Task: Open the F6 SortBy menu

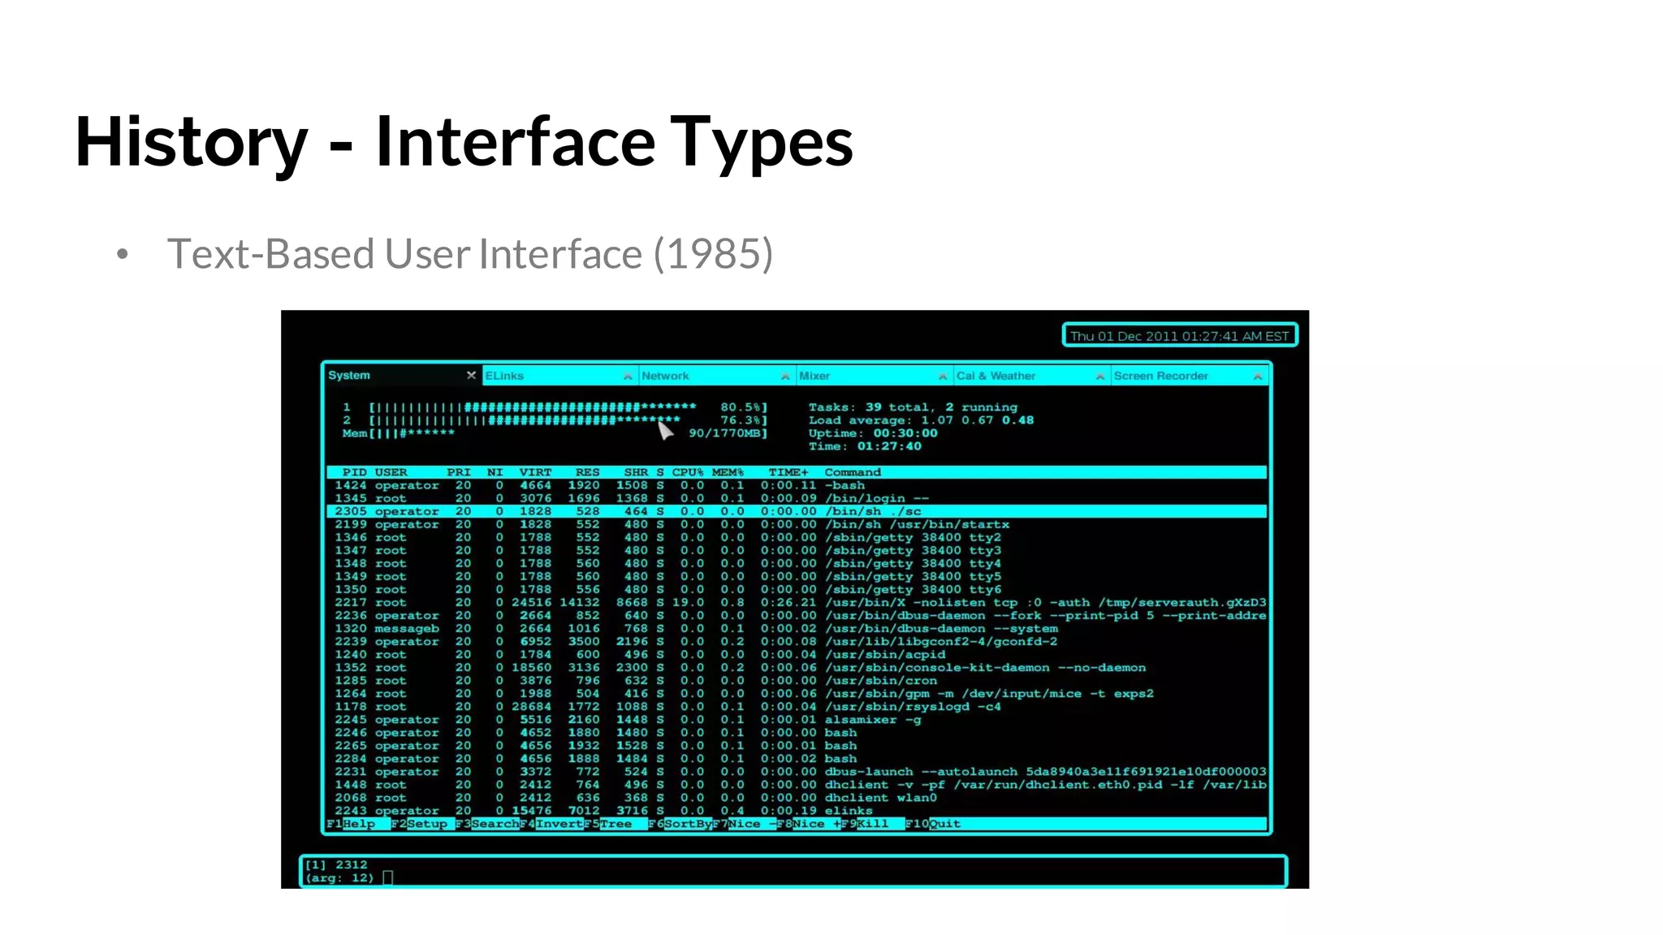Action: pyautogui.click(x=680, y=824)
